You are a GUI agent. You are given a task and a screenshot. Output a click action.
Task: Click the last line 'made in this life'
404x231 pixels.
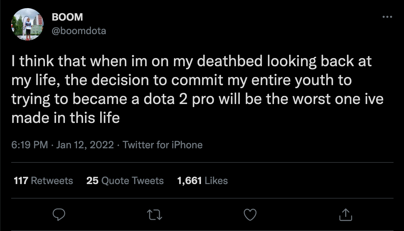click(66, 118)
